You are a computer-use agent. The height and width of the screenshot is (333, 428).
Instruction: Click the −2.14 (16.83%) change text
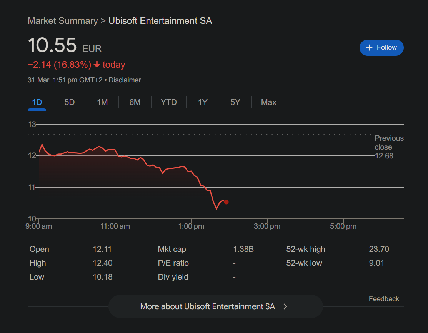60,65
